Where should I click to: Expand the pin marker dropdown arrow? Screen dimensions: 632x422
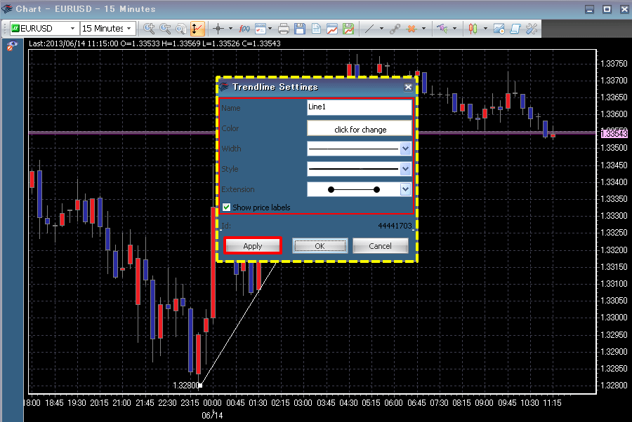(x=454, y=29)
